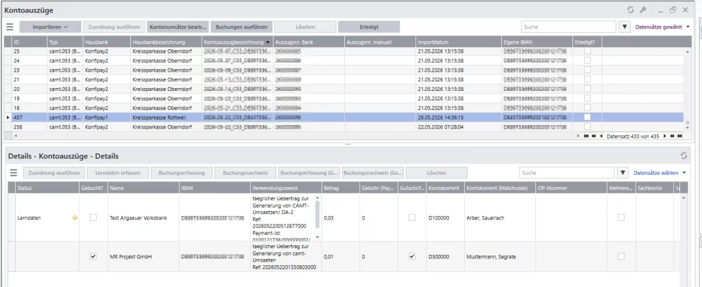Open filter funnel next to upper search
This screenshot has width=702, height=287.
625,27
